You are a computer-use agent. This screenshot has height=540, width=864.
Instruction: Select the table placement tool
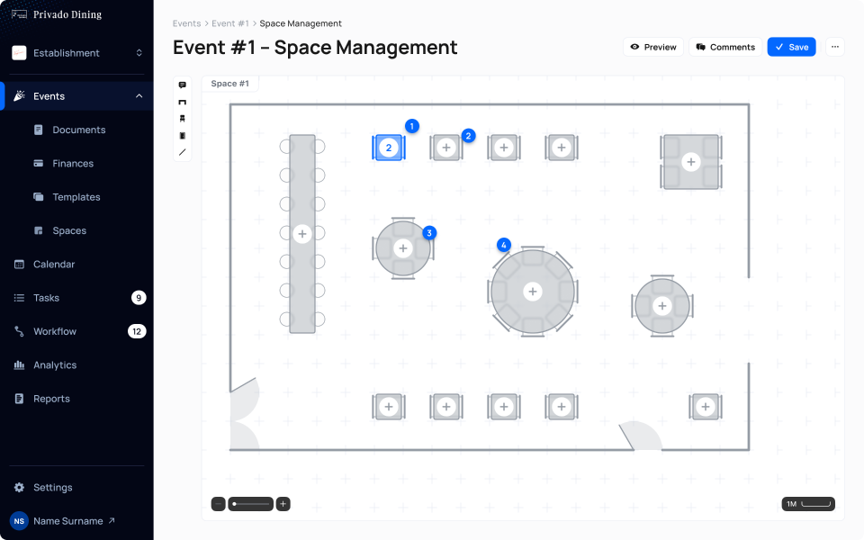coord(182,101)
